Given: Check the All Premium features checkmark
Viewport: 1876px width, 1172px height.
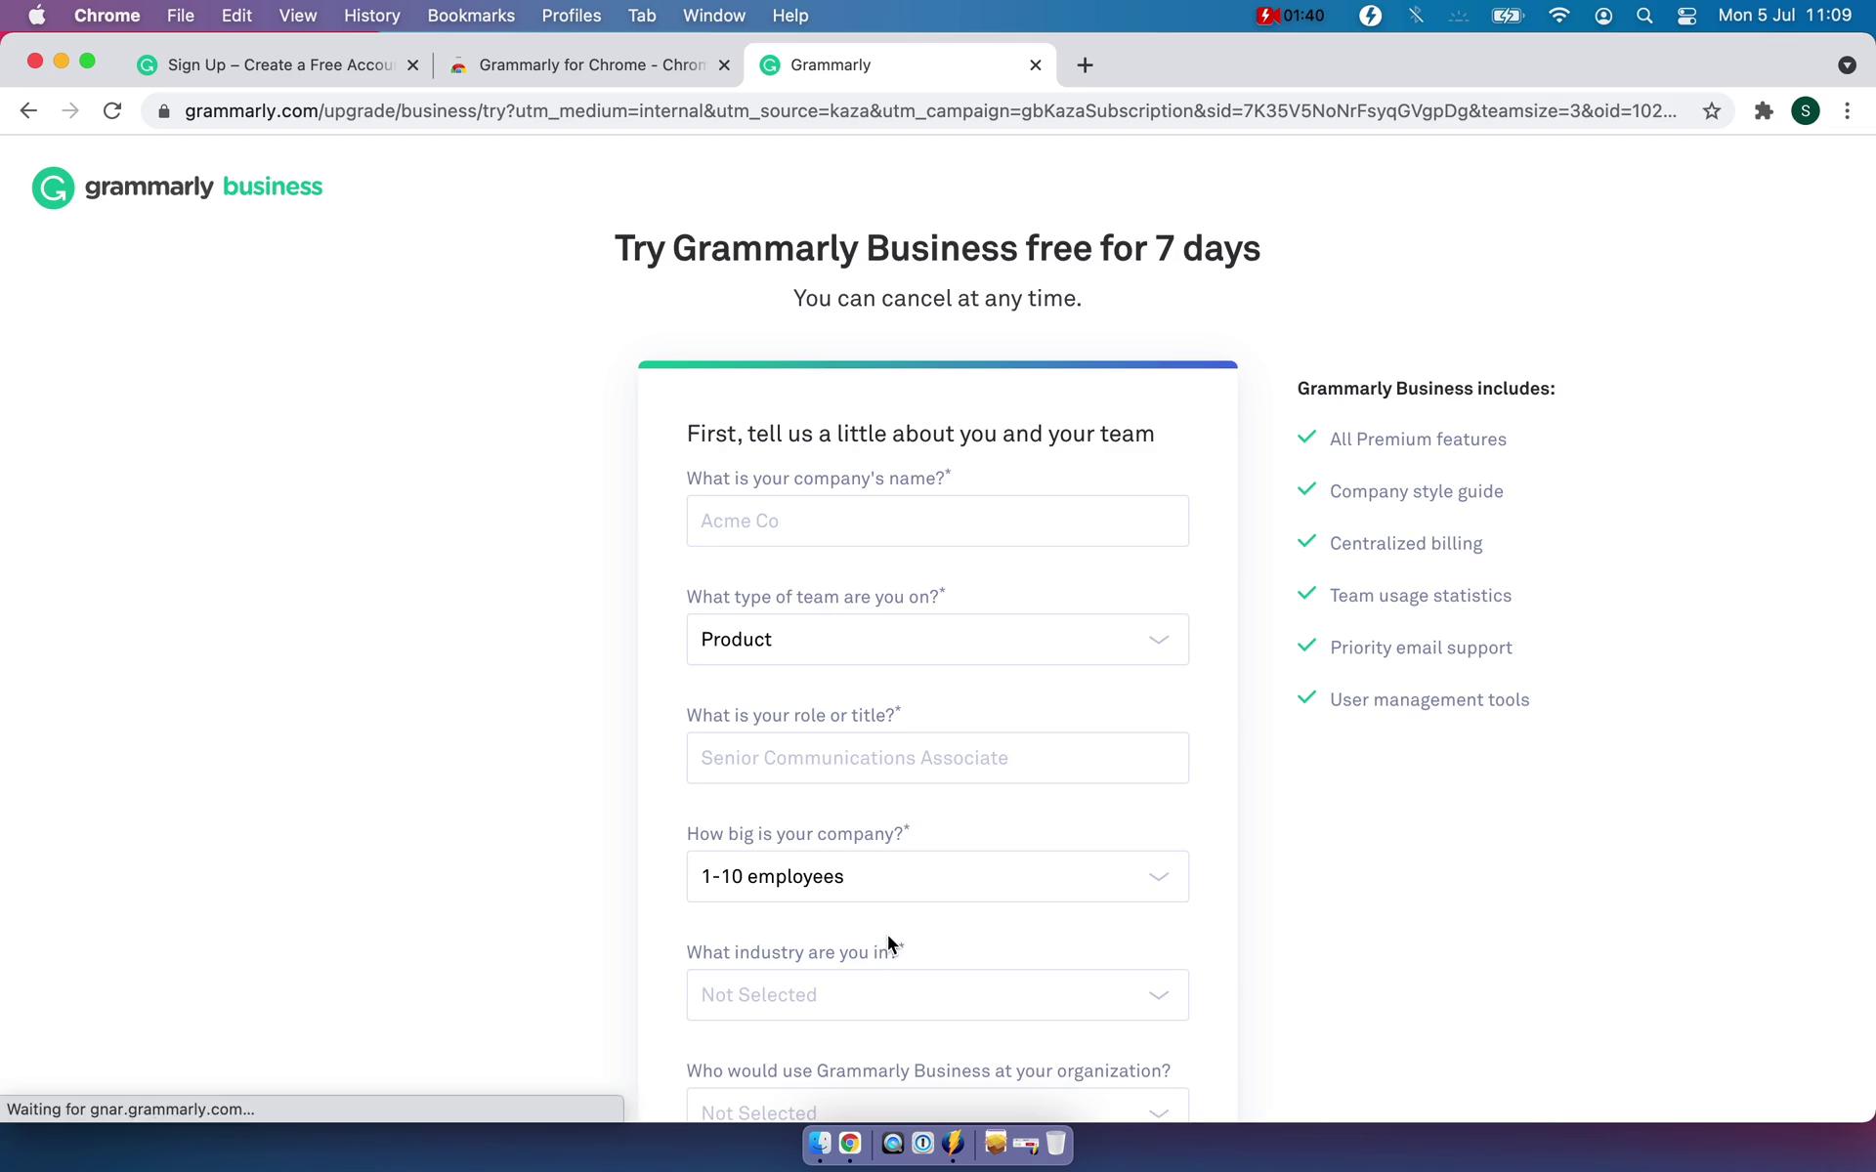Looking at the screenshot, I should [1304, 437].
